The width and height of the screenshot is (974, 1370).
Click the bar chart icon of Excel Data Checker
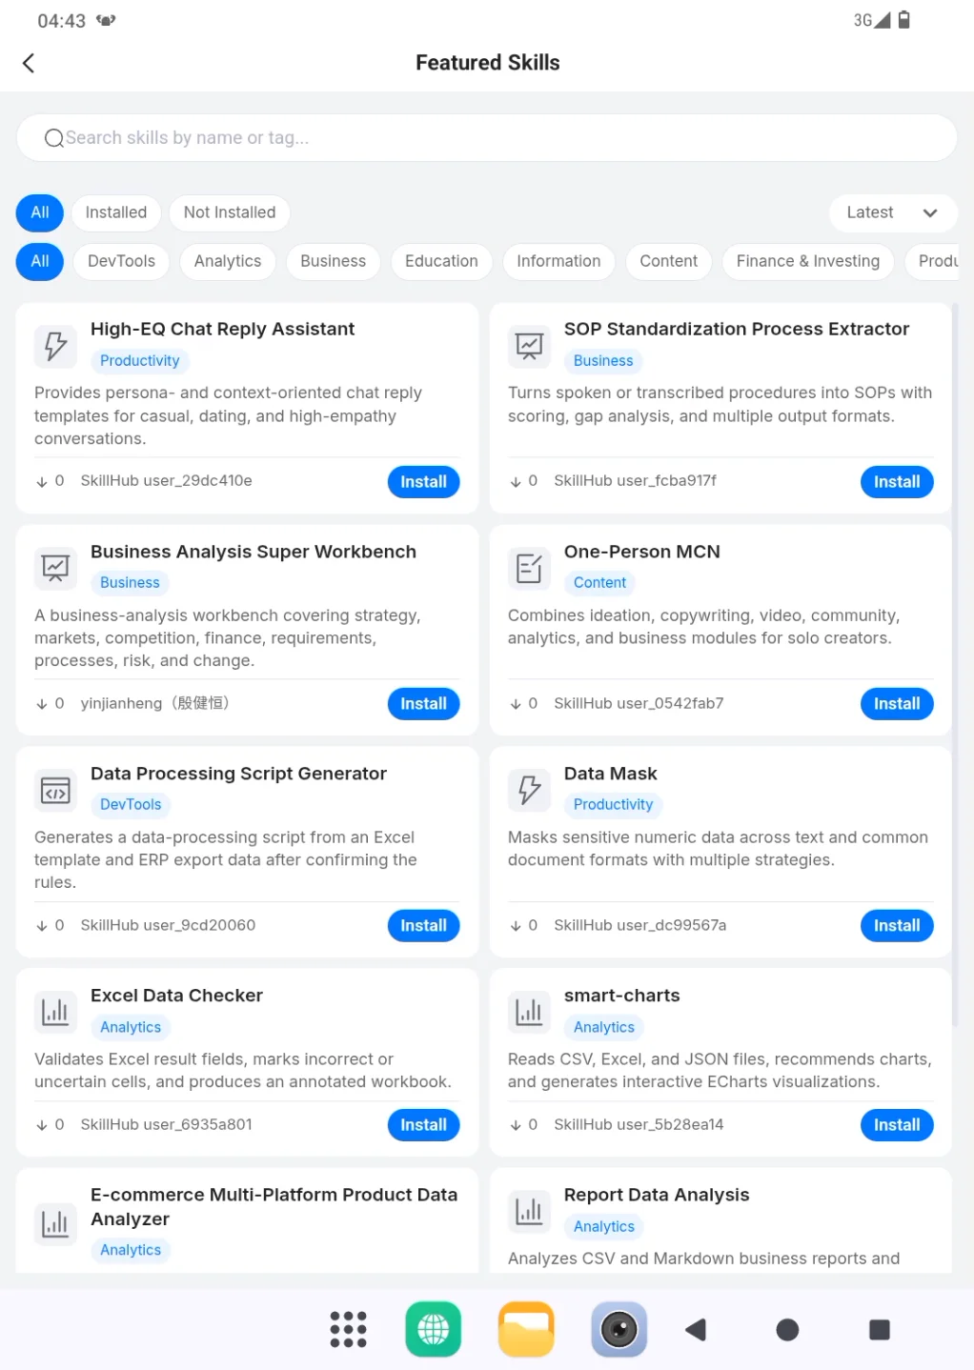tap(55, 1012)
